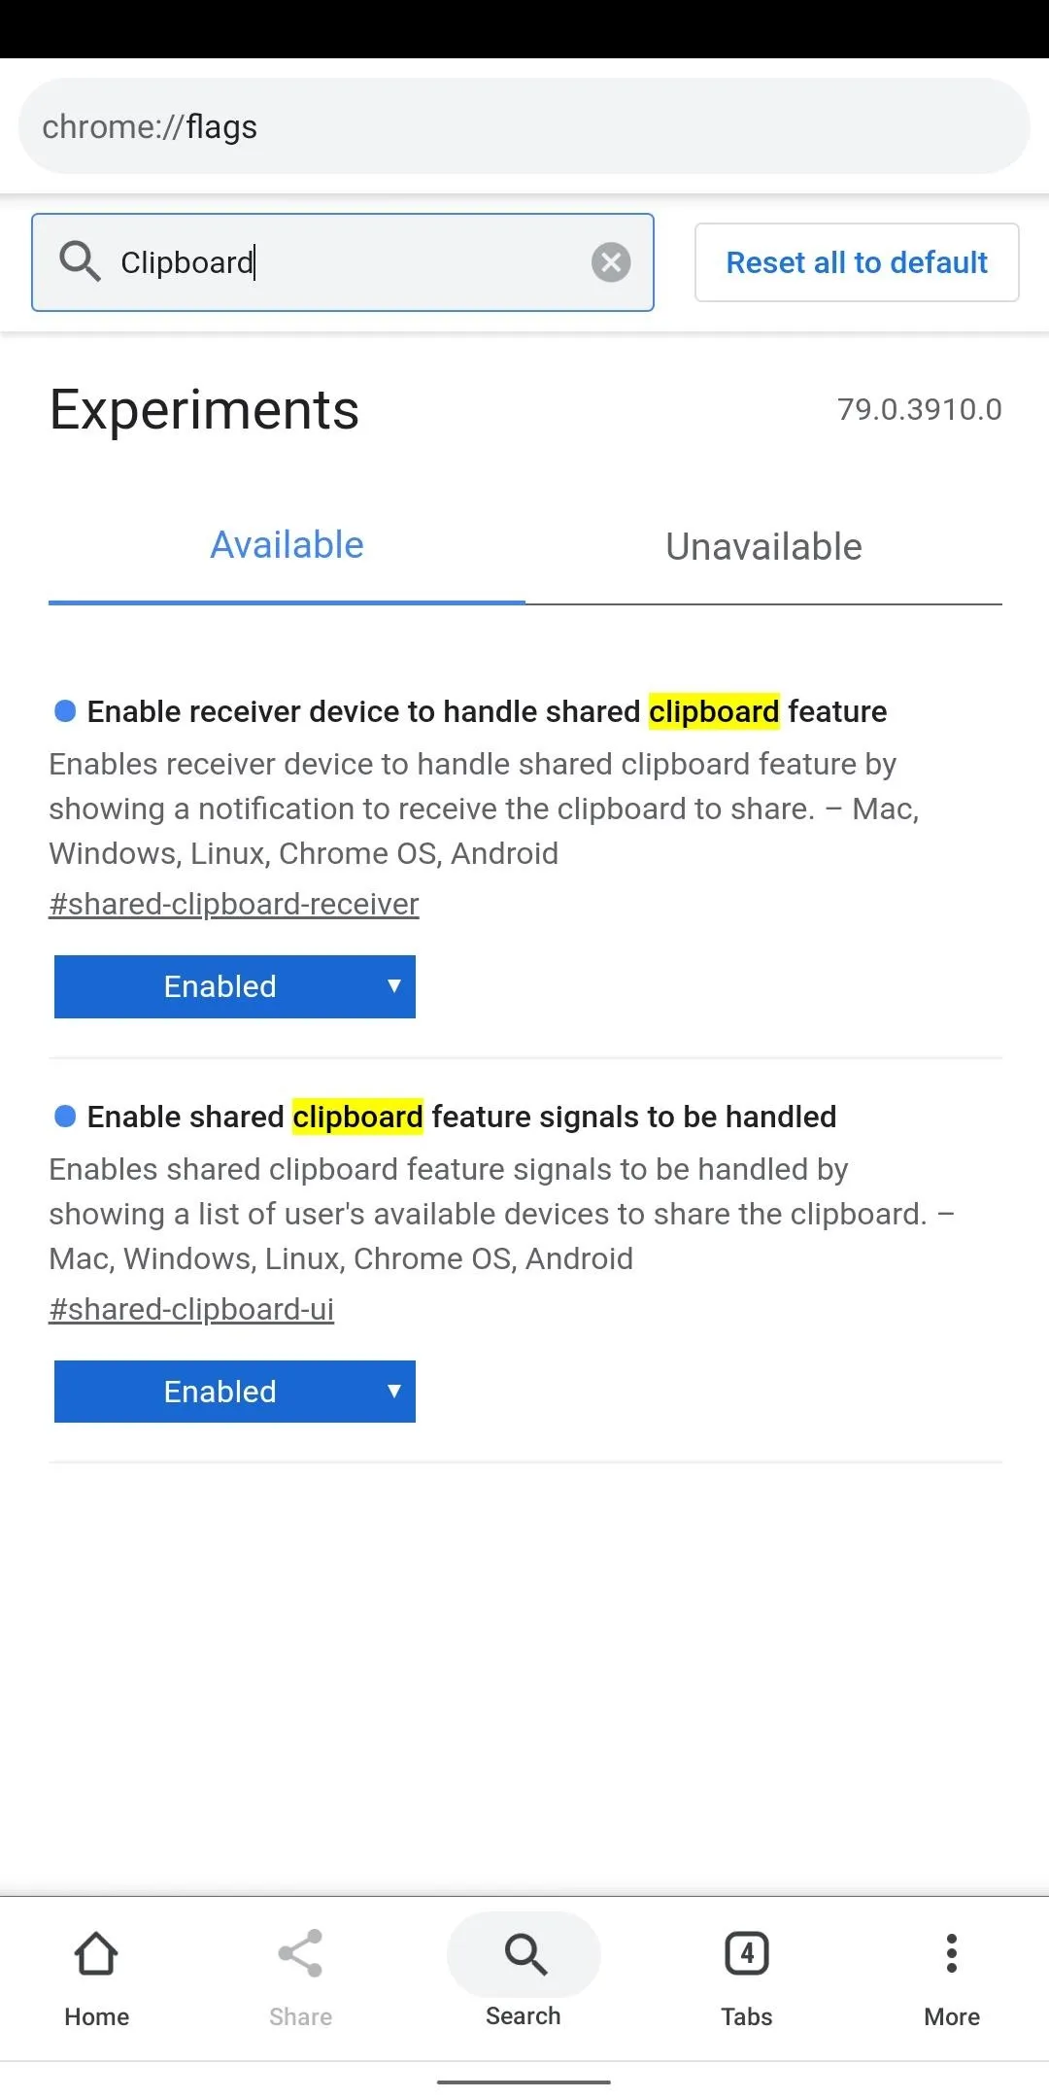Switch to the Unavailable tab
Screen dimensions: 1049x2099
763,547
